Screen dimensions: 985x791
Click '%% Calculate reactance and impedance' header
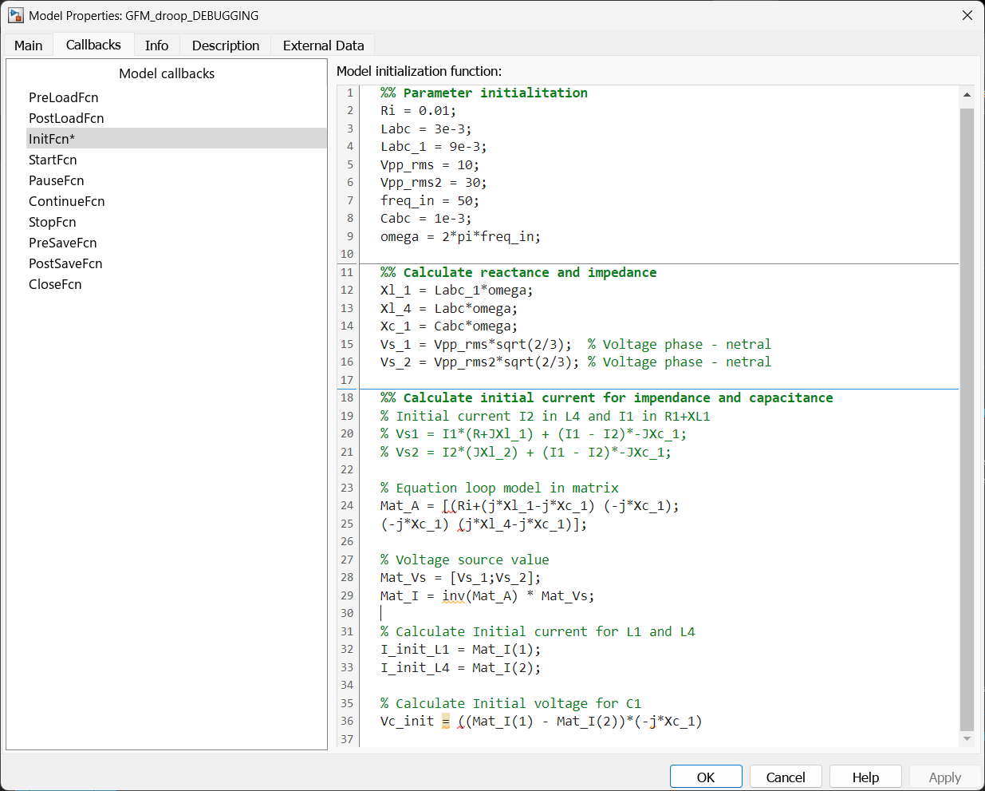518,272
